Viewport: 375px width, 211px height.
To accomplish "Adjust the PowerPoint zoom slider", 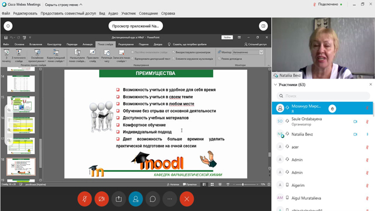I will 243,185.
